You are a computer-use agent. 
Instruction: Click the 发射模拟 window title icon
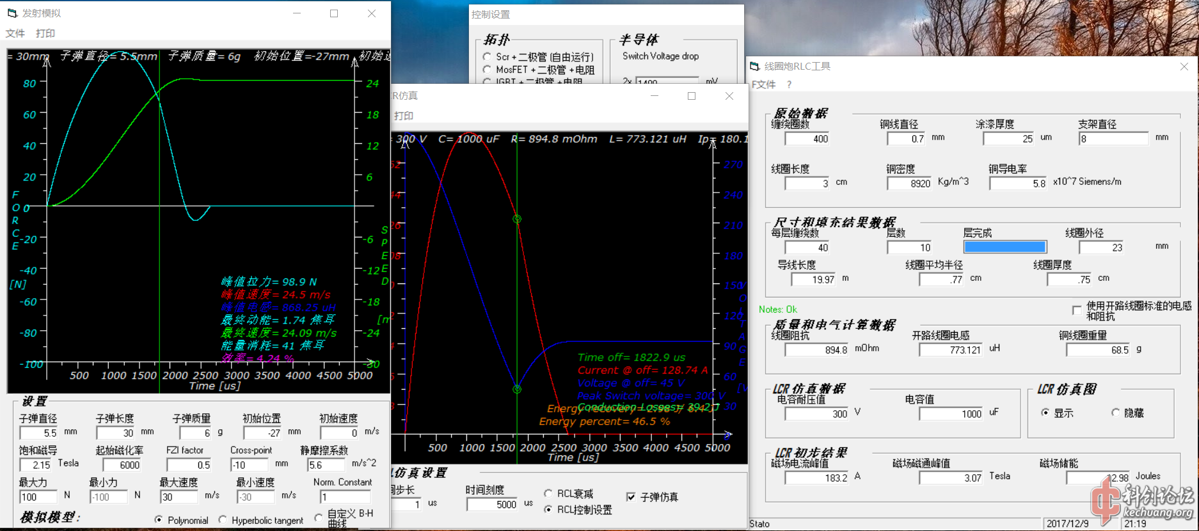(13, 13)
